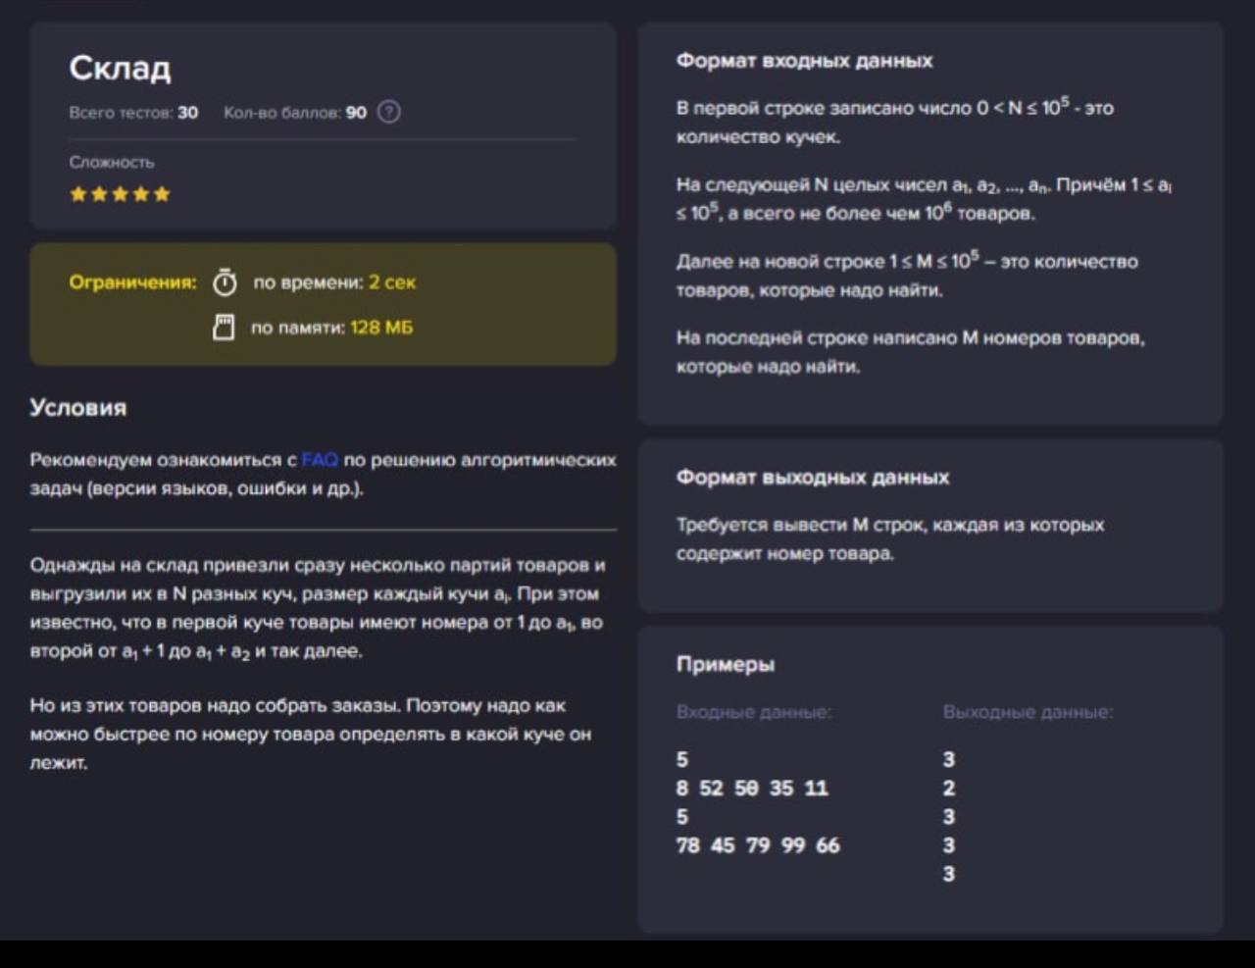Open the FAQ link in the conditions
The image size is (1255, 968).
click(320, 460)
